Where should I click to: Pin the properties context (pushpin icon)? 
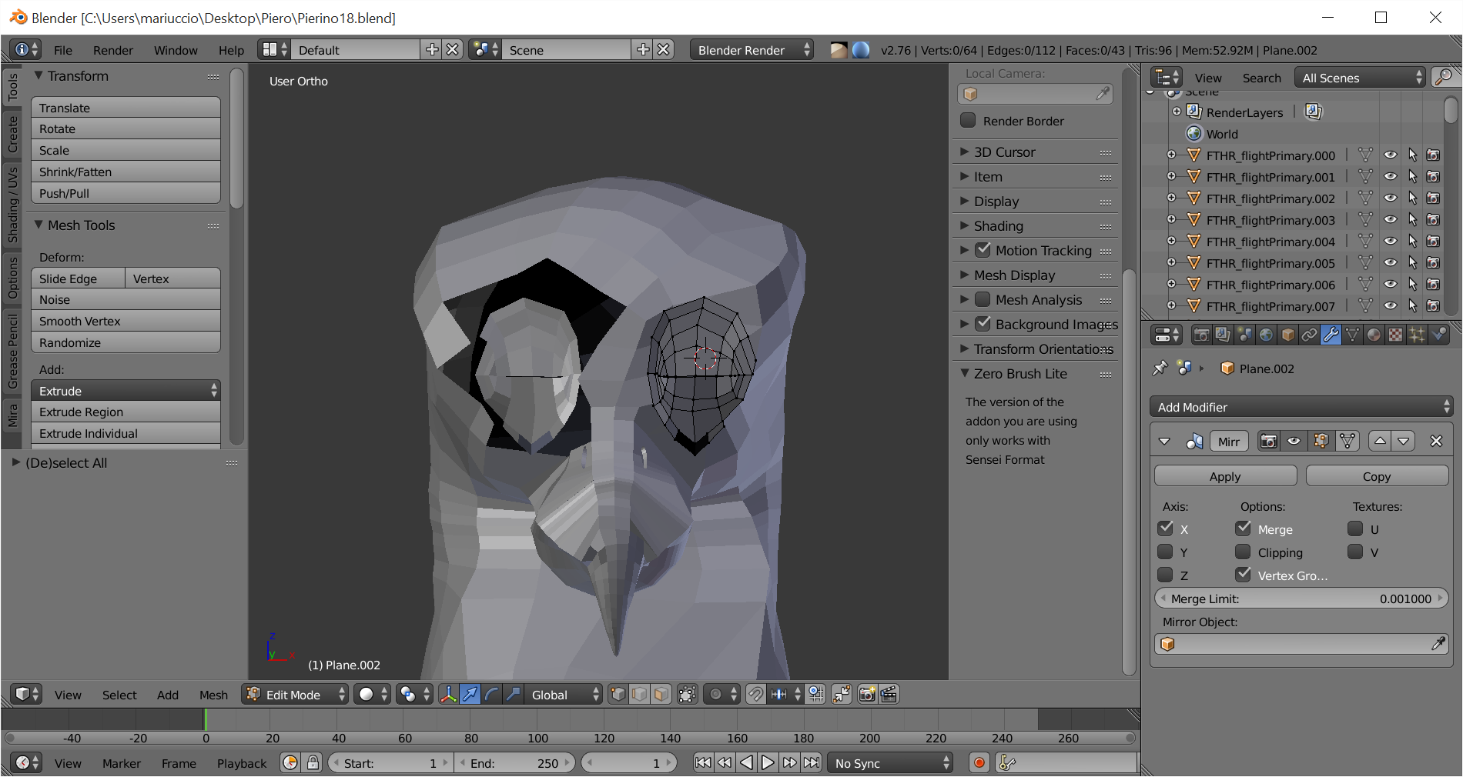click(x=1160, y=368)
